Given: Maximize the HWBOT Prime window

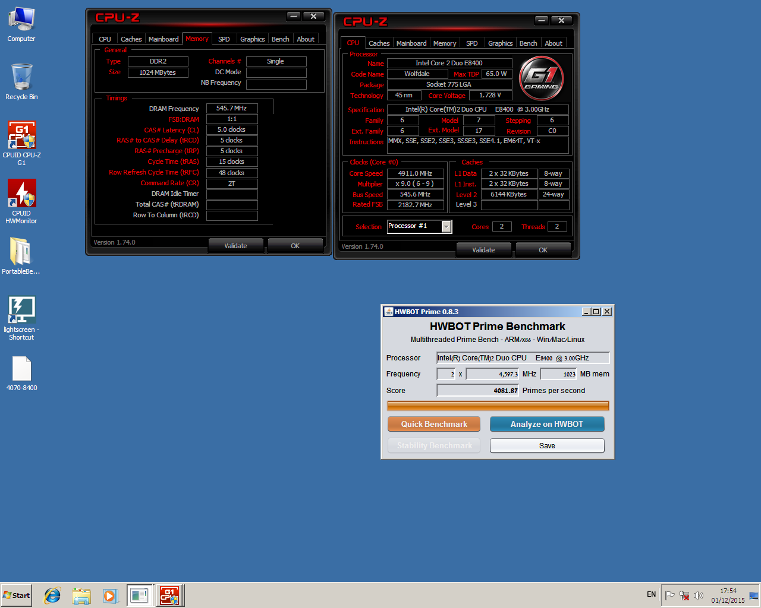Looking at the screenshot, I should click(x=596, y=311).
